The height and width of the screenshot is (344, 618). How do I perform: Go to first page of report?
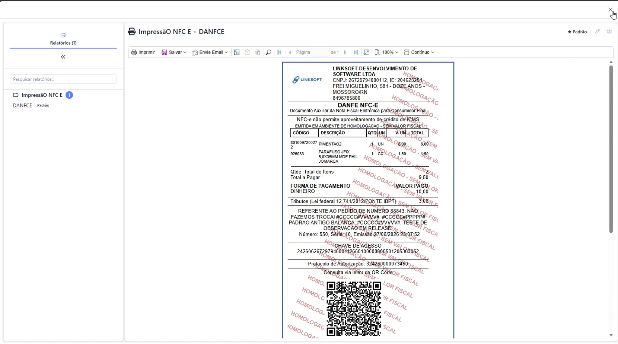click(x=279, y=52)
